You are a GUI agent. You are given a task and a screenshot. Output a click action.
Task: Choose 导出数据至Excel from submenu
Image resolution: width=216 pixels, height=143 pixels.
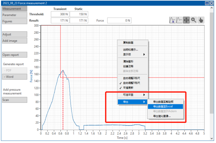click(163, 106)
